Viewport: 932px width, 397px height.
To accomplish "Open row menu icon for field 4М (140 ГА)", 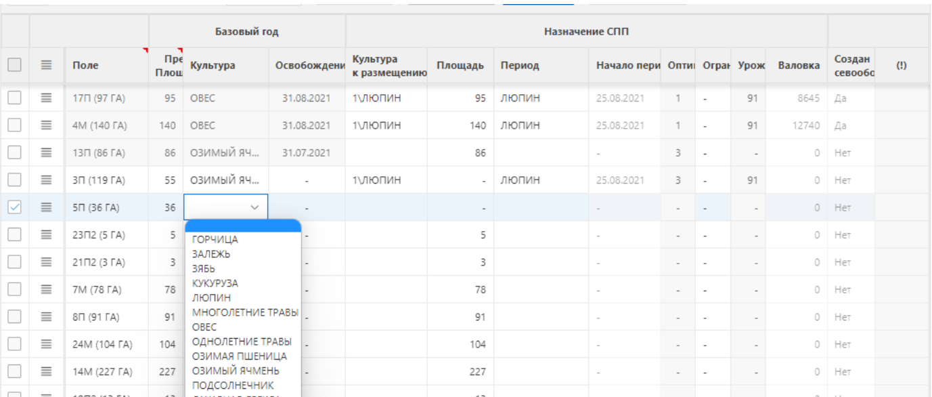I will (x=47, y=125).
